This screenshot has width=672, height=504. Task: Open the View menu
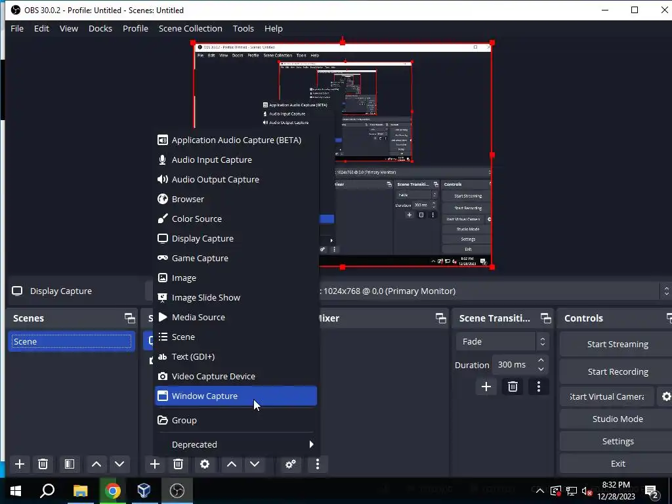[x=68, y=29]
